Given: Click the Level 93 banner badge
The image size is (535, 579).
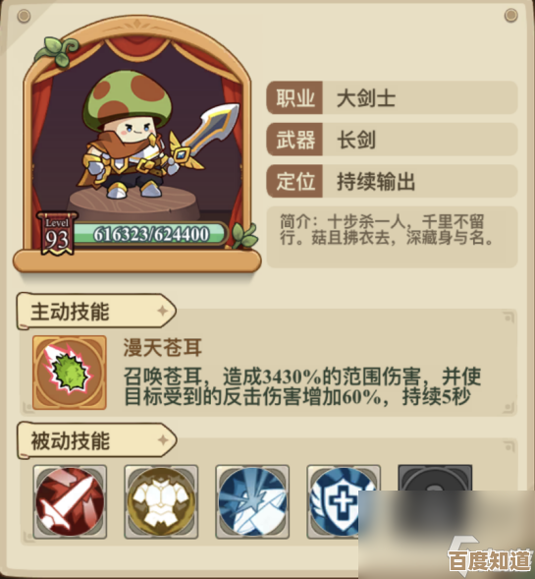Looking at the screenshot, I should 57,233.
